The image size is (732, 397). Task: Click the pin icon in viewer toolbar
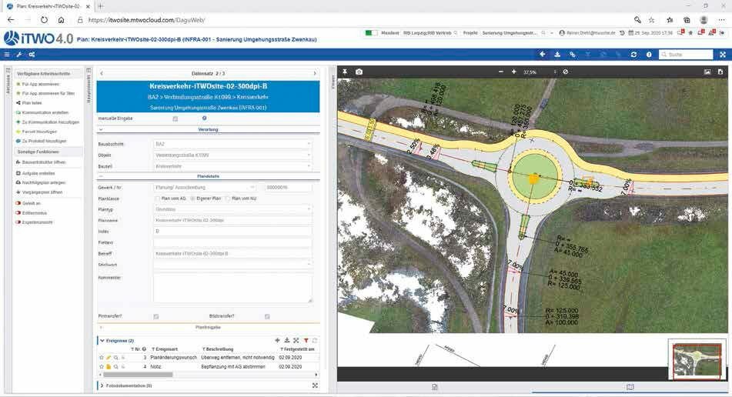pos(345,72)
